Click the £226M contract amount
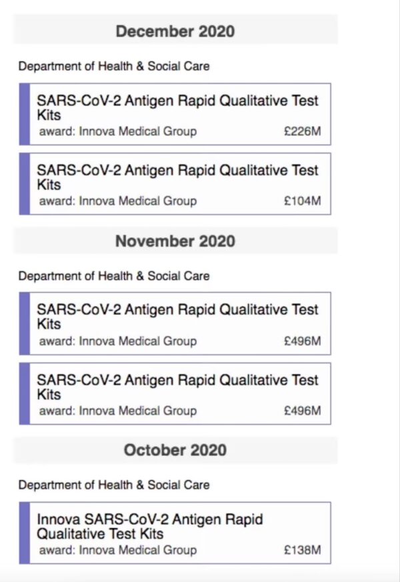Screen dimensions: 400x582 303,131
